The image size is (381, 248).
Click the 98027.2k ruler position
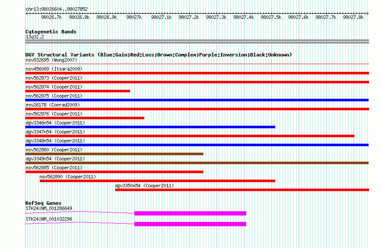tap(189, 17)
